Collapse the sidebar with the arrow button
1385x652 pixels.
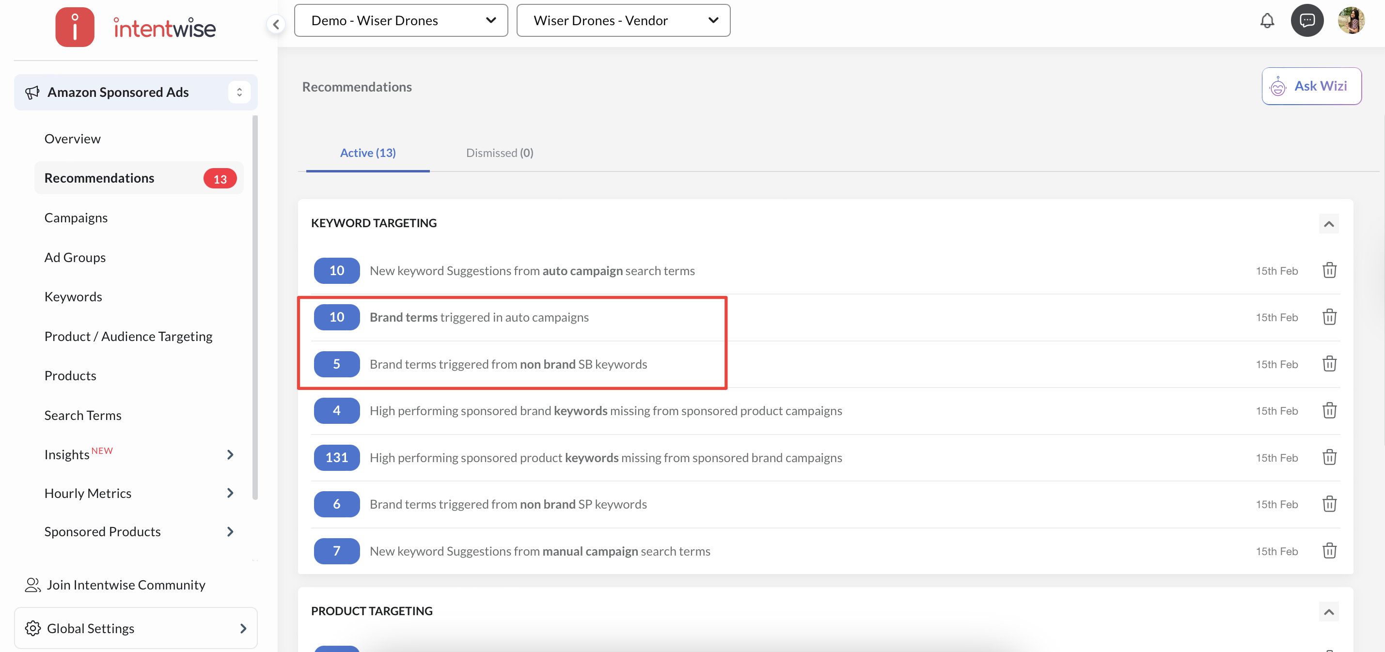(x=276, y=24)
